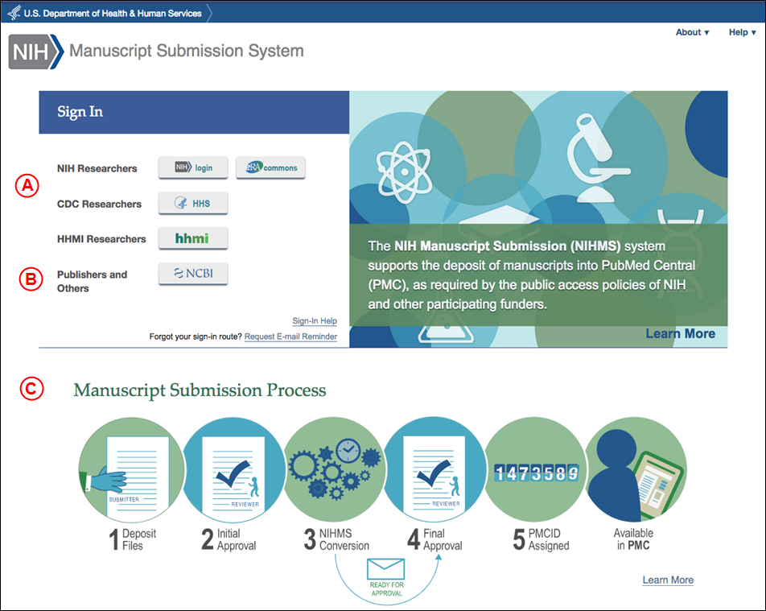Sign in with the NIH login button
The image size is (766, 611).
coord(193,167)
